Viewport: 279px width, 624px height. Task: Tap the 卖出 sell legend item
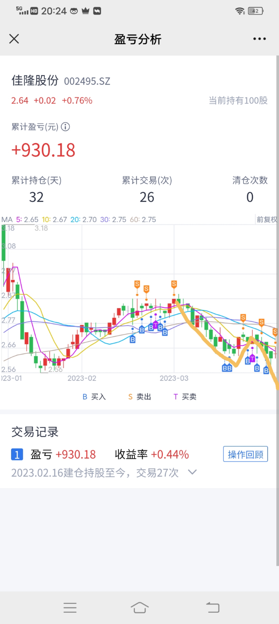(139, 397)
